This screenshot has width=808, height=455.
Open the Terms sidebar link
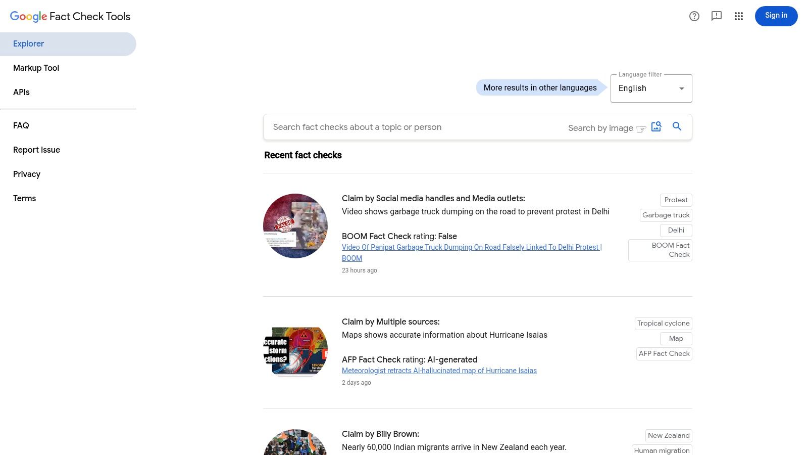(24, 198)
